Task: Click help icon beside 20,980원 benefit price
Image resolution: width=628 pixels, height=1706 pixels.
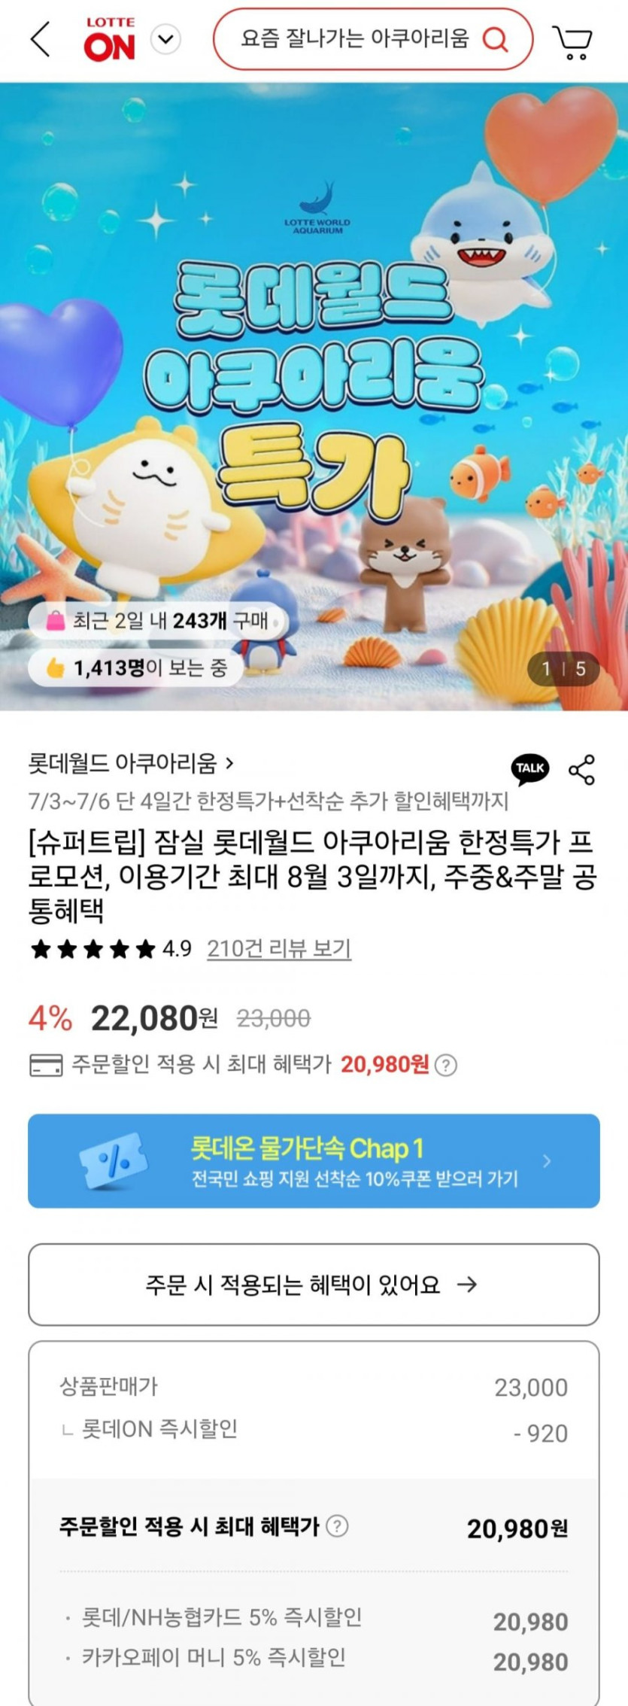Action: click(446, 1065)
